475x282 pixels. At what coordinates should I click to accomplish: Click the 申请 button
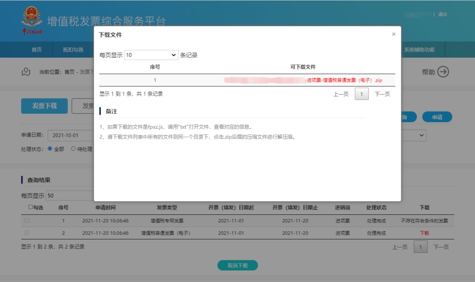tap(437, 117)
